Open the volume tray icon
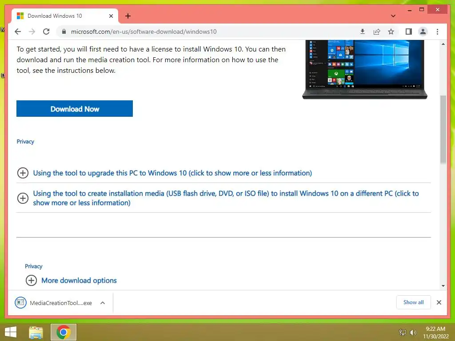 coord(413,332)
